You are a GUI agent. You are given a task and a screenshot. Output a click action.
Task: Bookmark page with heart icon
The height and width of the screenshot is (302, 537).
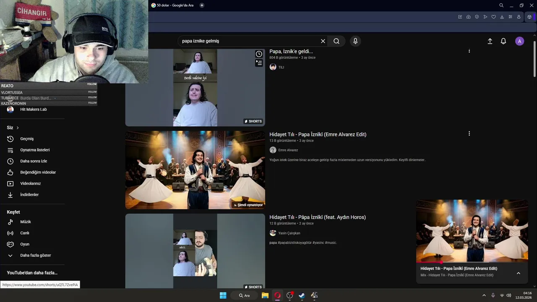(x=494, y=17)
